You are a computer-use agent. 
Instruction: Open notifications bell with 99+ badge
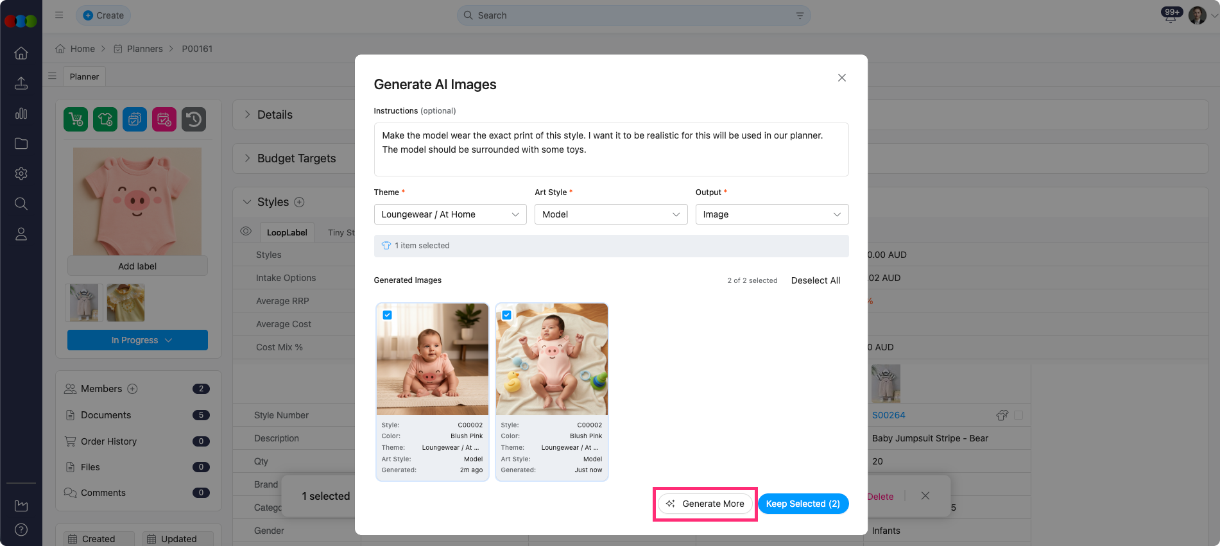1171,16
